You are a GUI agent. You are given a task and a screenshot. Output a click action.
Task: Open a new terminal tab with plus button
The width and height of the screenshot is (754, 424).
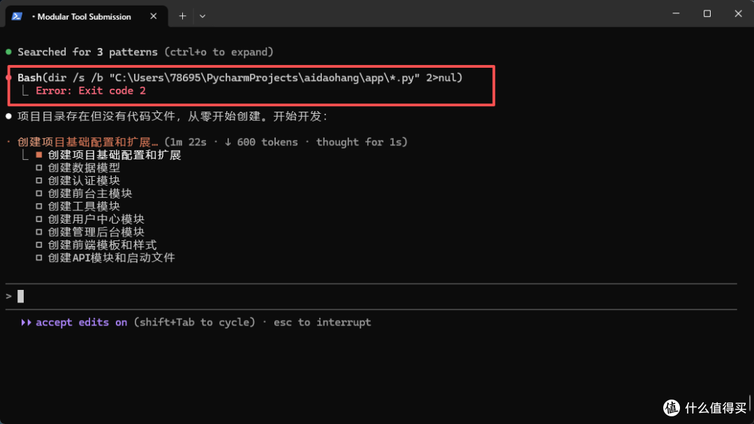point(182,15)
